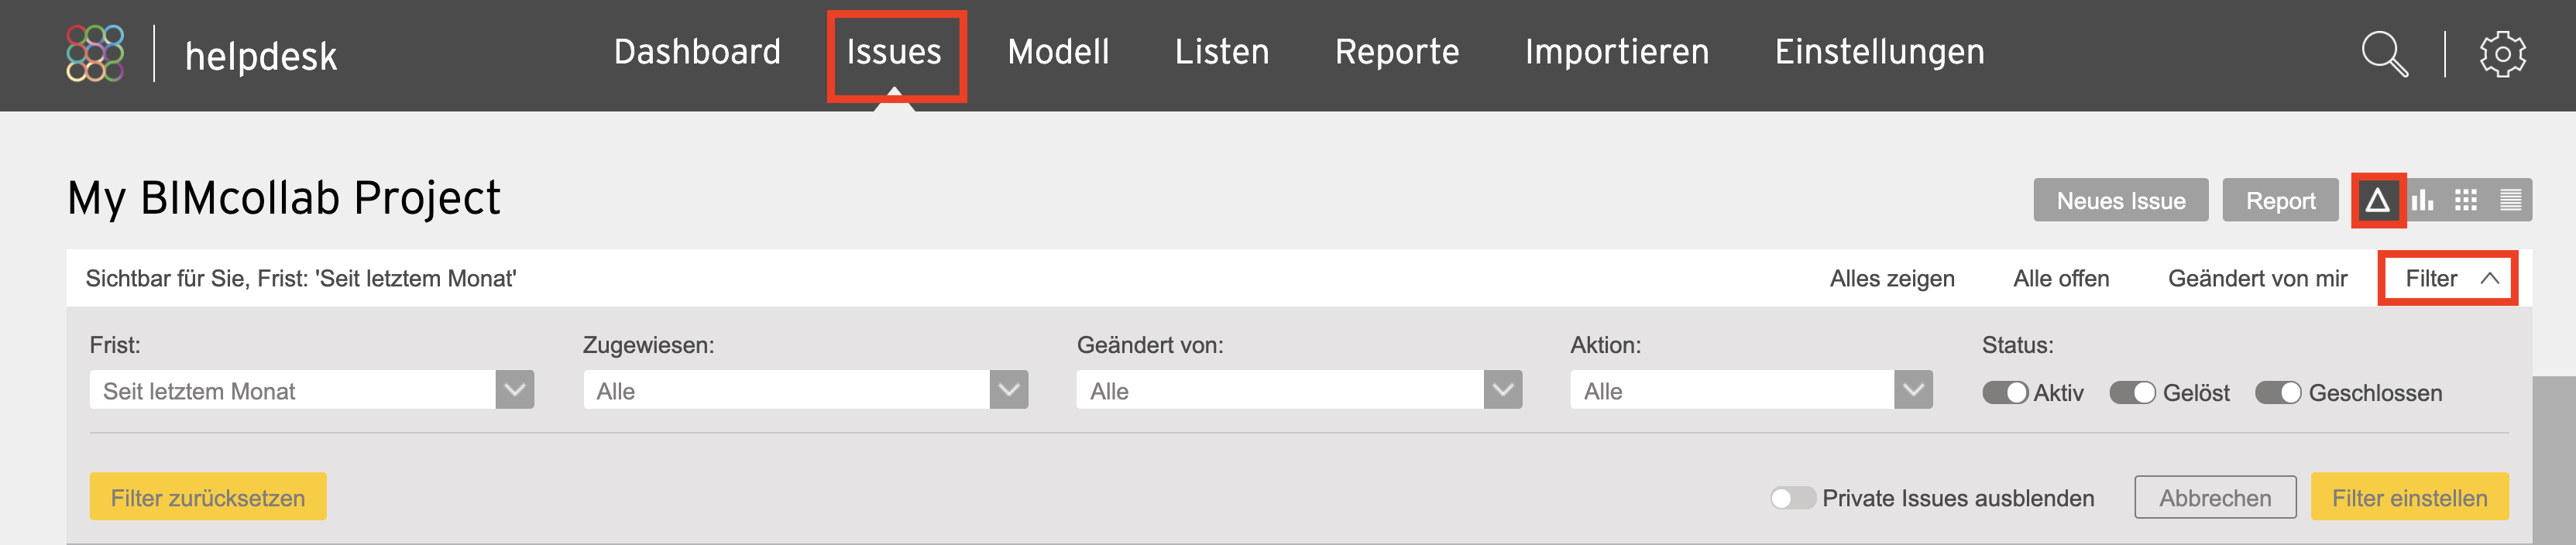This screenshot has height=545, width=2576.
Task: Open the Modell tab
Action: pos(1058,52)
